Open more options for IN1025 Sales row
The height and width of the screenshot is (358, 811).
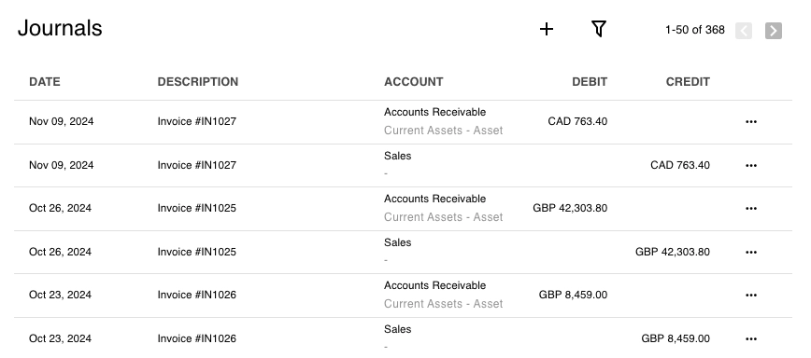pos(751,253)
